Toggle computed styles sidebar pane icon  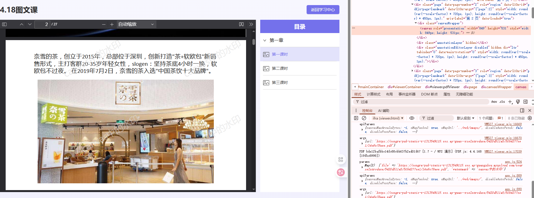[526, 102]
